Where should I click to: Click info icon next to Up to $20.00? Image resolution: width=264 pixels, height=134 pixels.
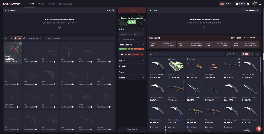pos(229,45)
